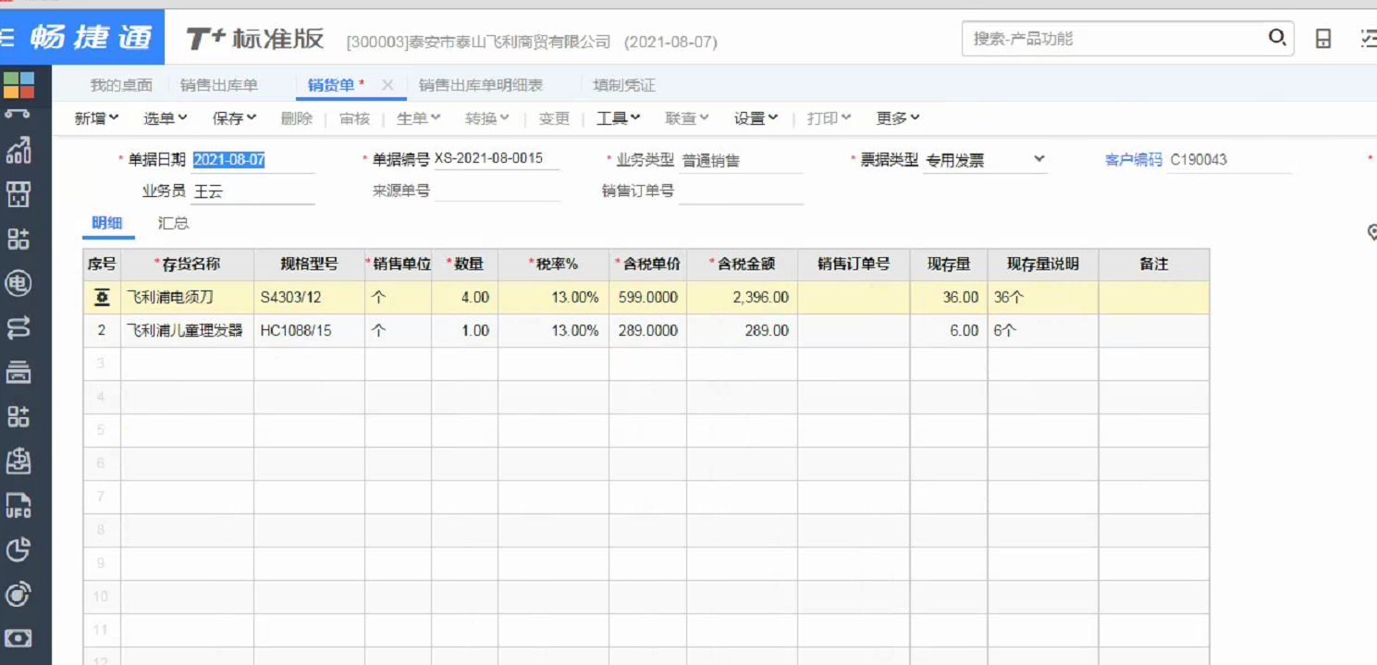Expand the 联查 dropdown

[687, 118]
